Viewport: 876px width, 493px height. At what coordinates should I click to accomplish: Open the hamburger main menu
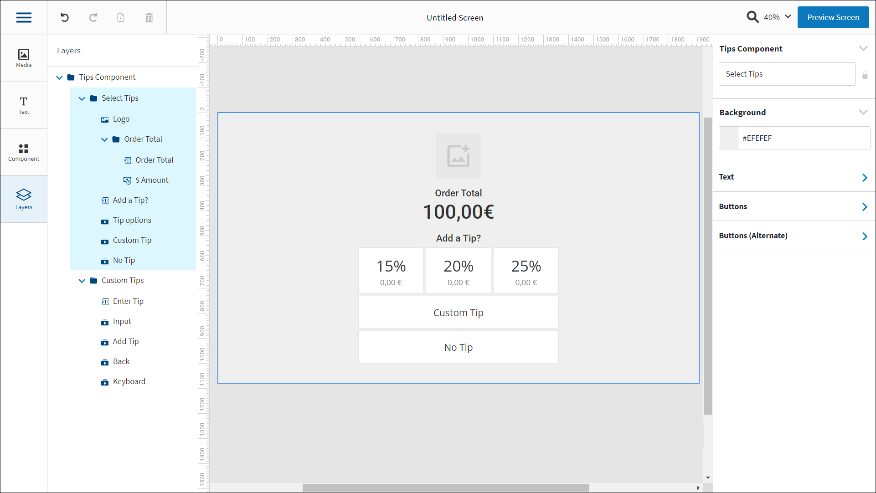point(24,18)
